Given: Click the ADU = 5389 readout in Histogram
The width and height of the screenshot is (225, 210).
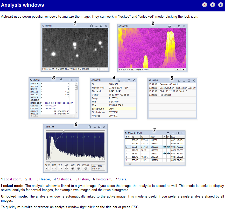Looking at the screenshot, I should (x=97, y=166).
